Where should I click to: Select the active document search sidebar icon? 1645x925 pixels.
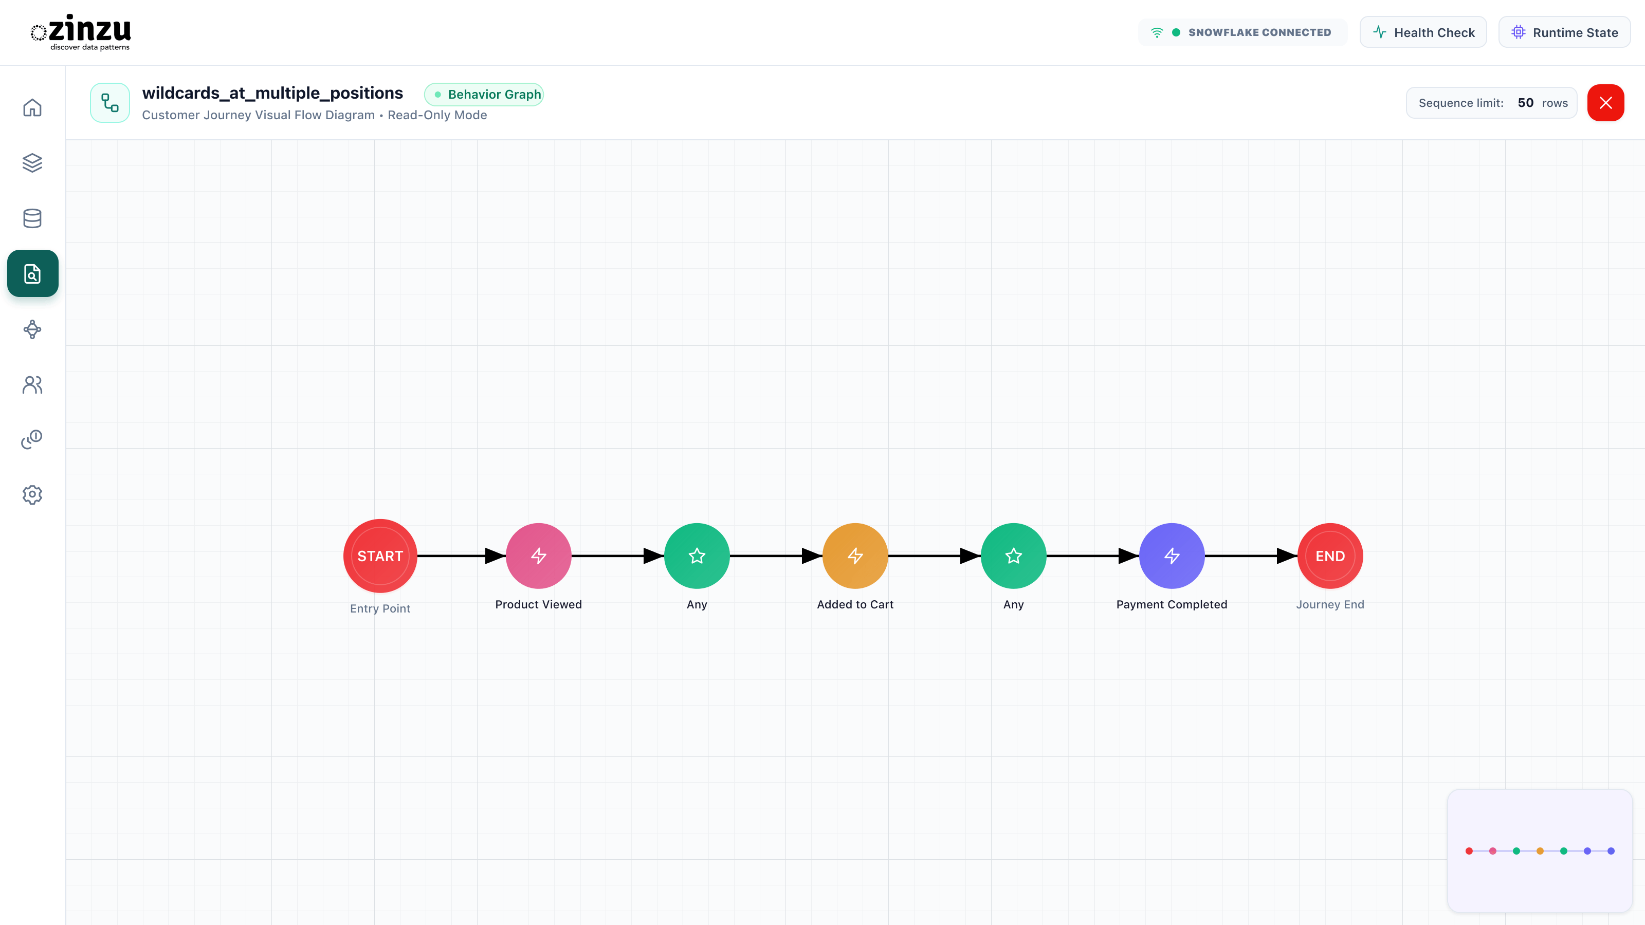point(32,273)
